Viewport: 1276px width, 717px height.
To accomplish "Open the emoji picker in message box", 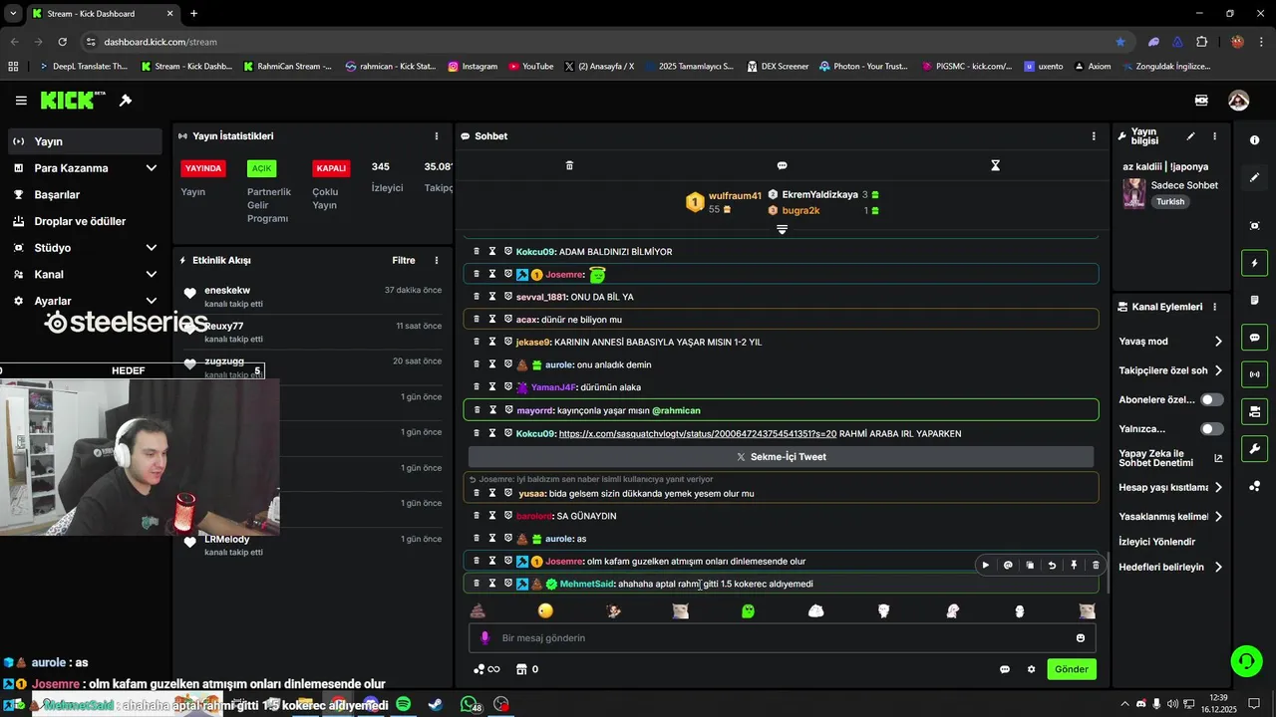I will tap(1081, 638).
